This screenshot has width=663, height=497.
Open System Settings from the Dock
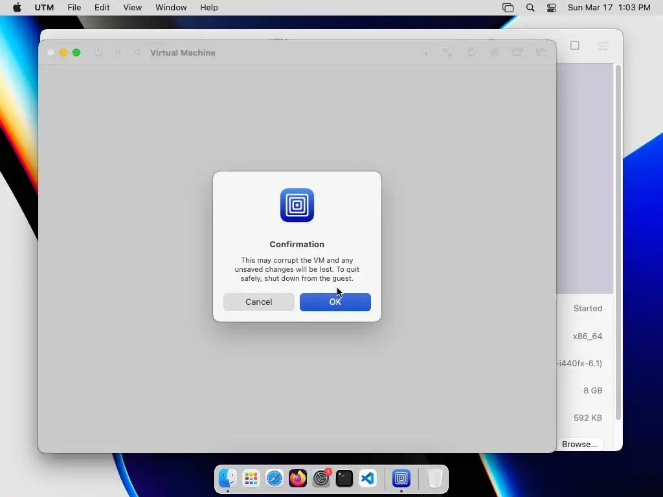321,478
